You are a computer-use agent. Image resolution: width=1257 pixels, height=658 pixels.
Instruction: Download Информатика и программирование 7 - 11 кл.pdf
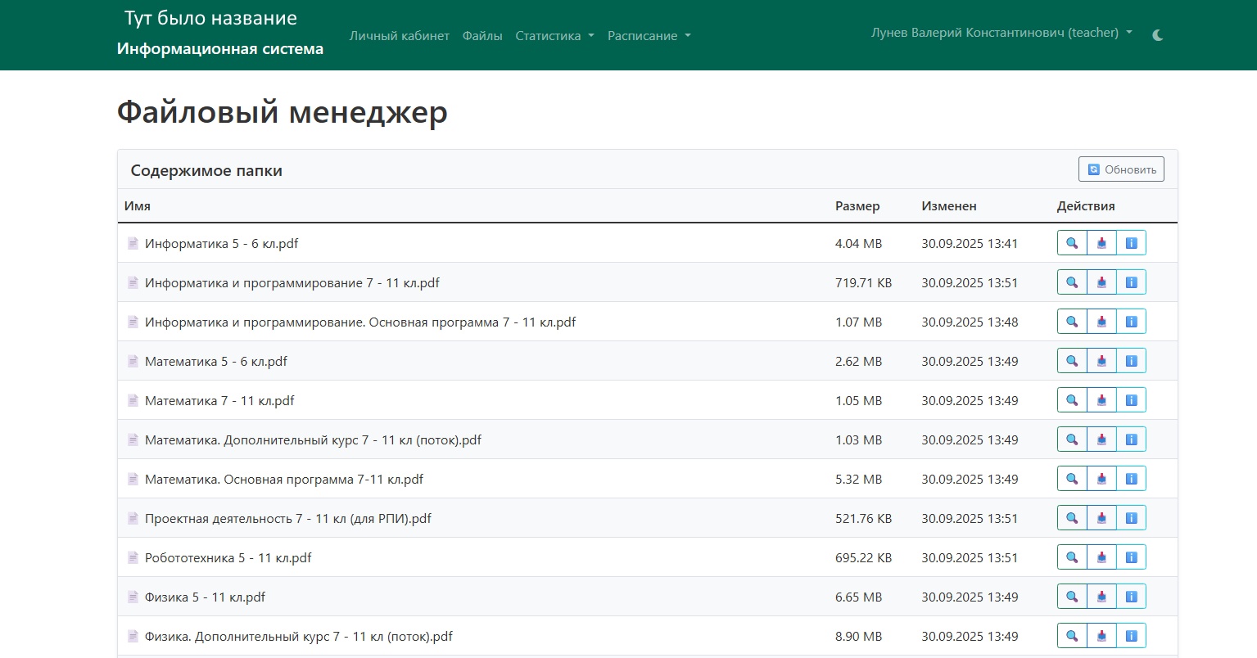1101,282
